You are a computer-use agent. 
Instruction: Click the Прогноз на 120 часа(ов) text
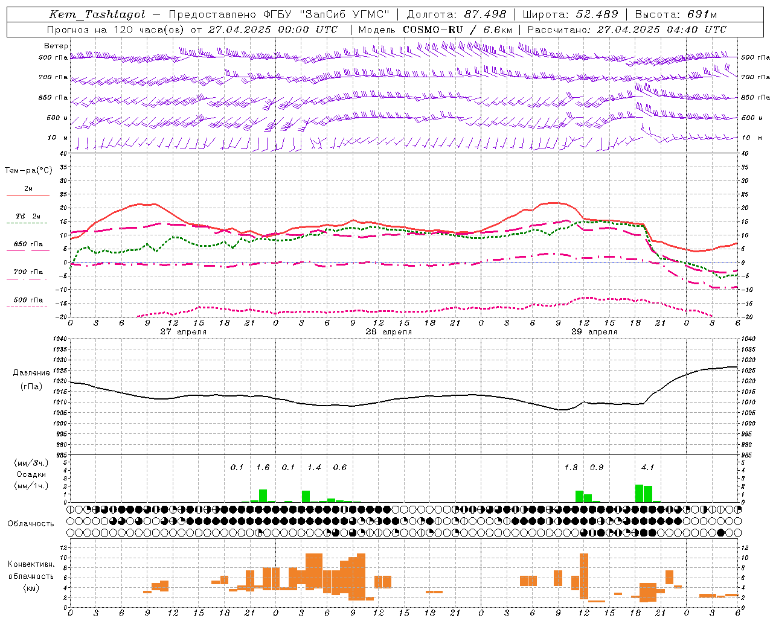tap(117, 30)
